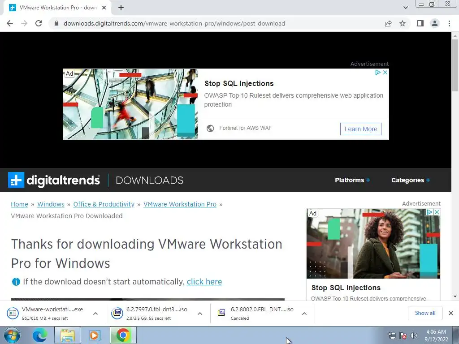The image size is (459, 344).
Task: Go back to the previous page
Action: [x=10, y=23]
